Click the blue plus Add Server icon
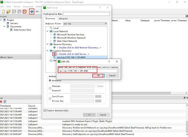188x137 pixels. click(x=32, y=11)
